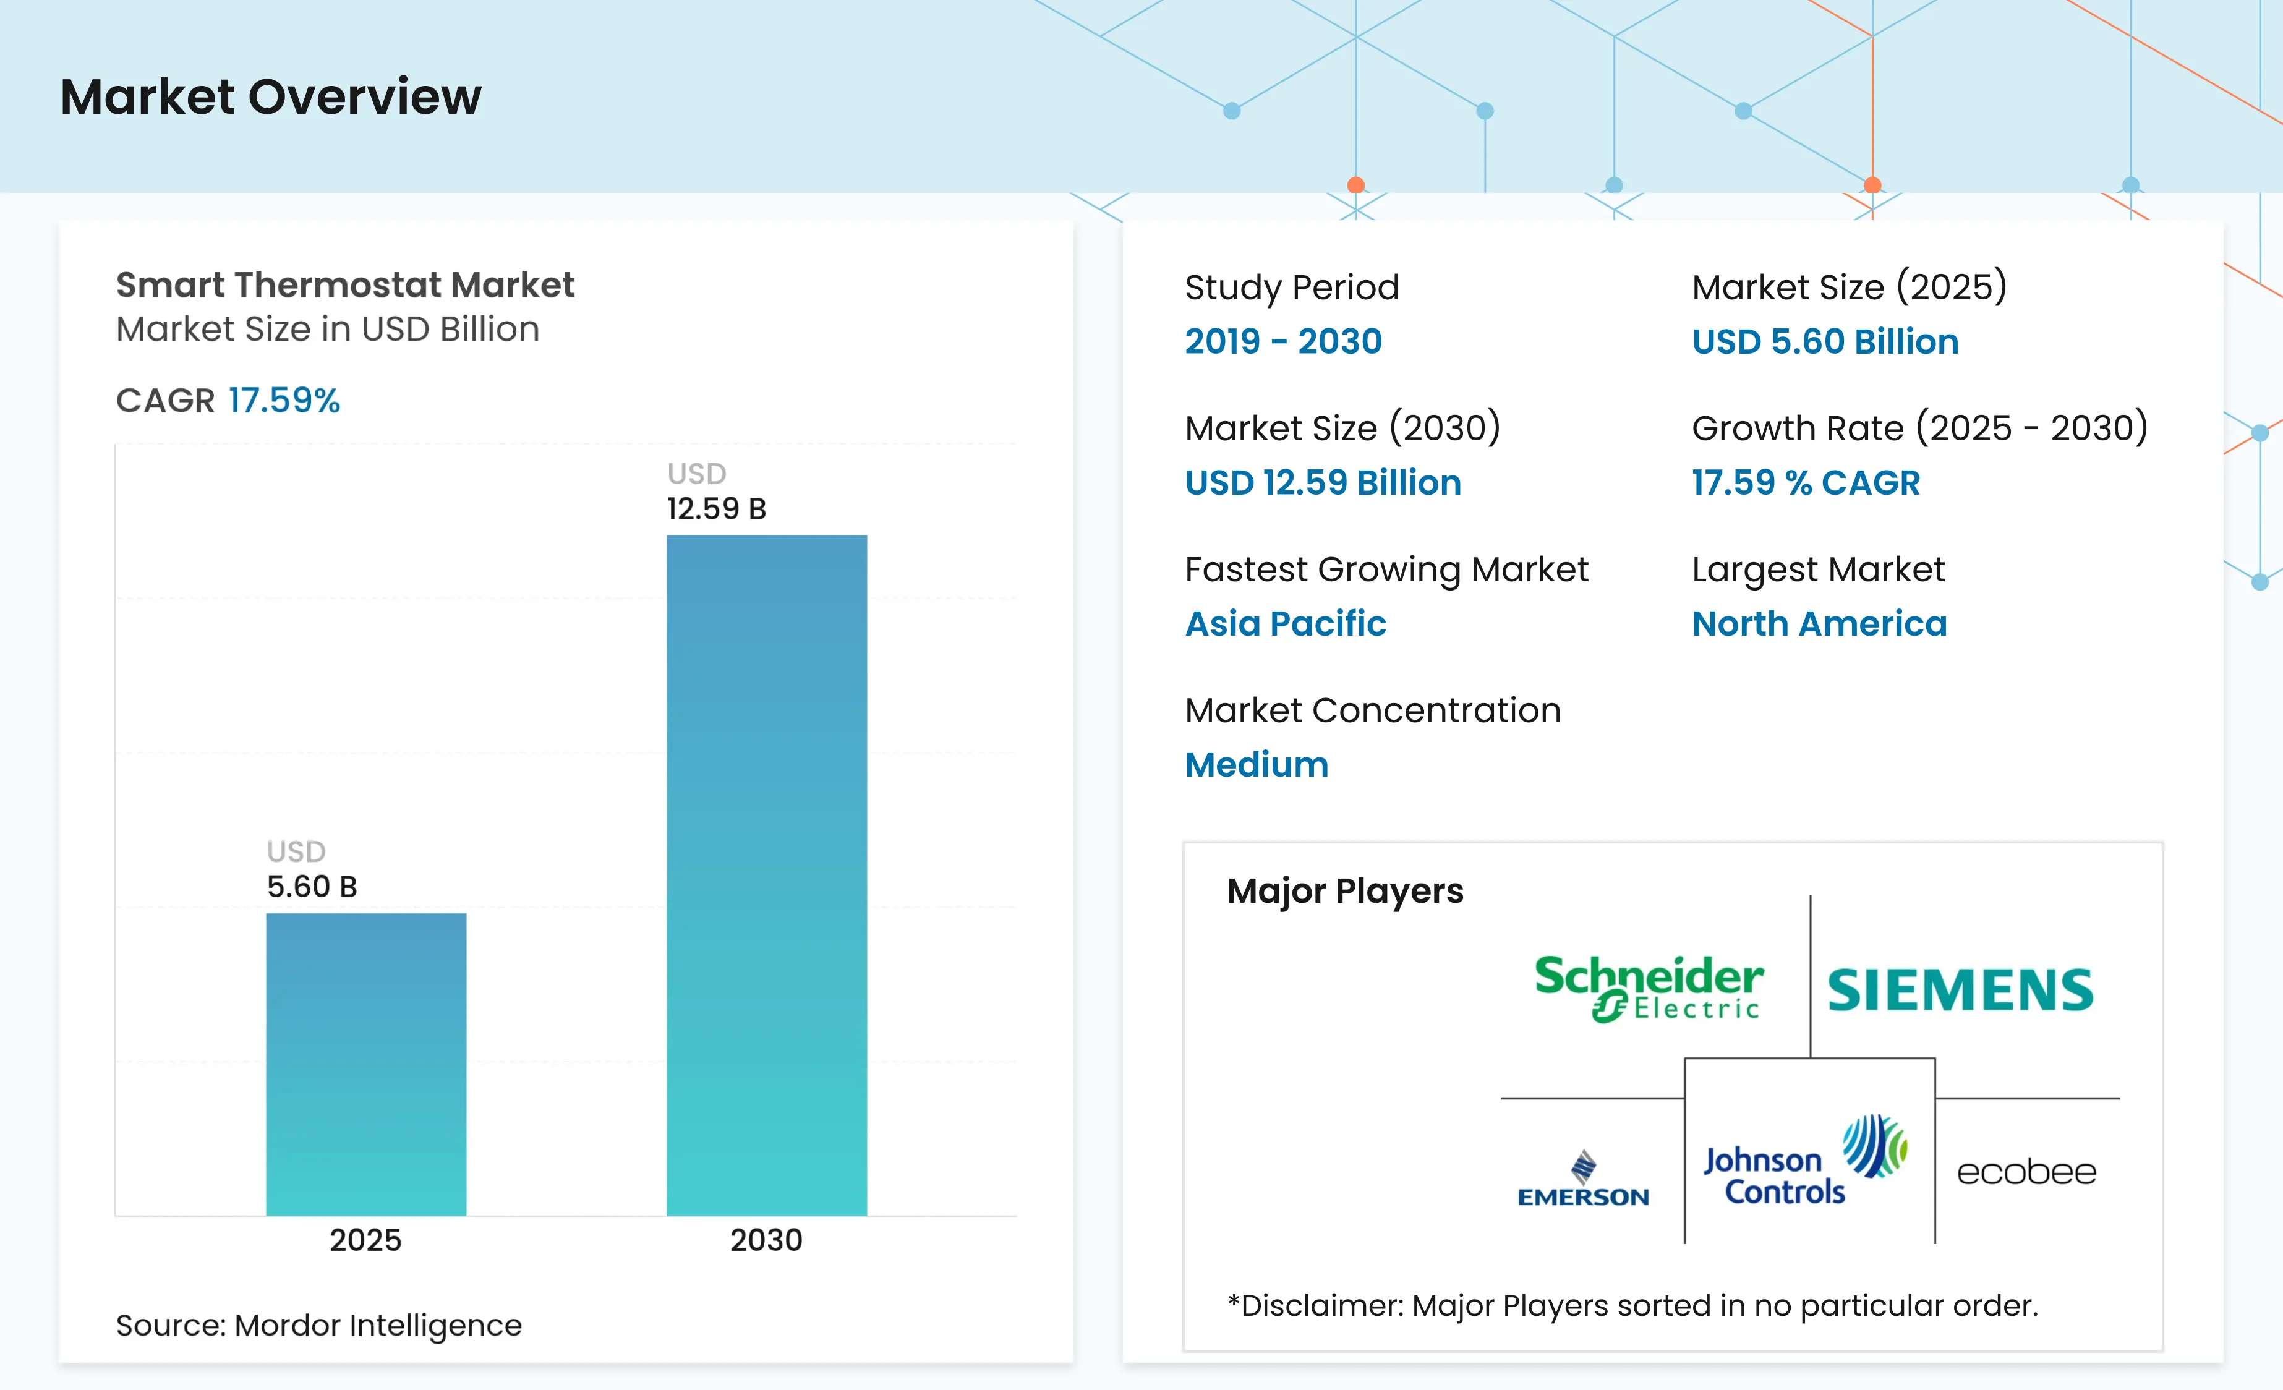Click the 'Asia Pacific' value
2283x1390 pixels.
coord(1286,624)
